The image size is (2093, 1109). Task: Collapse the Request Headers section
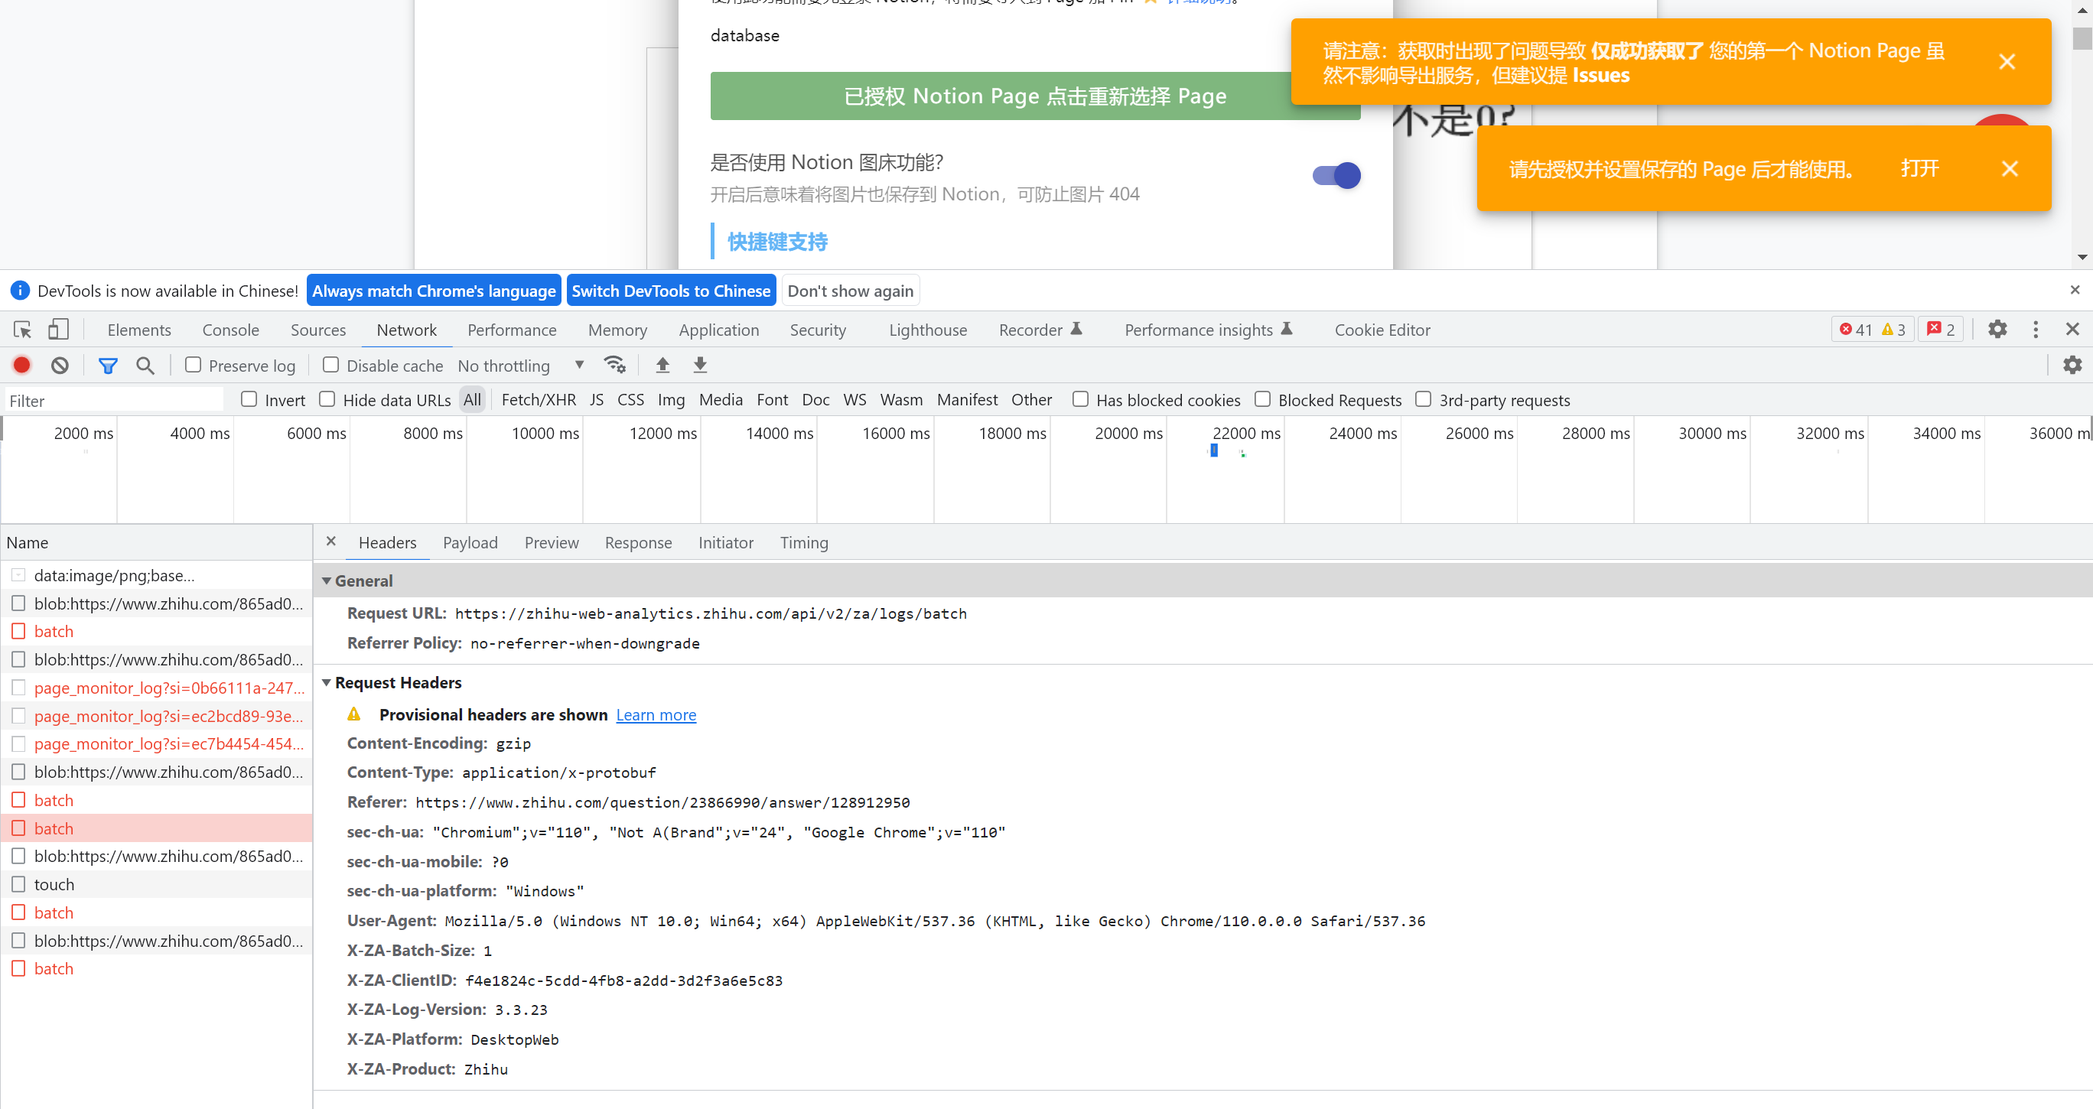[x=328, y=682]
